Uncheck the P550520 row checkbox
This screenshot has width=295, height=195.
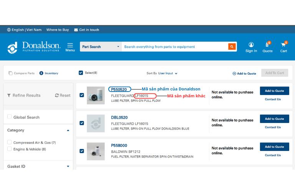[x=82, y=95]
